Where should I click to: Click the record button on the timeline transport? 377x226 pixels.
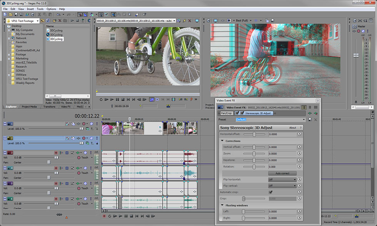104,216
